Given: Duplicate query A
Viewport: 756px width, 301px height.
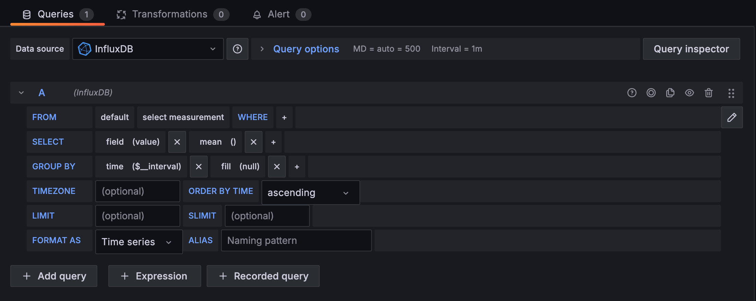Looking at the screenshot, I should (x=670, y=93).
